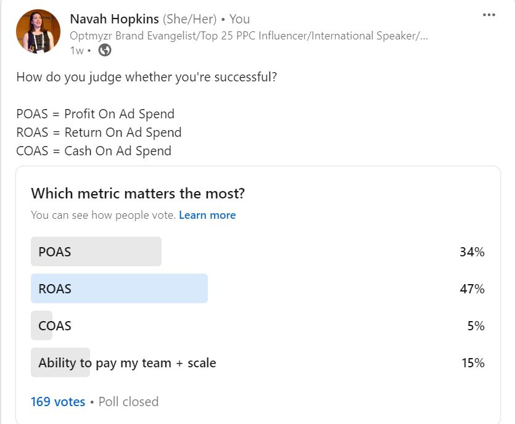Click the 'How do you judge' post text
Image resolution: width=515 pixels, height=424 pixels.
[147, 77]
